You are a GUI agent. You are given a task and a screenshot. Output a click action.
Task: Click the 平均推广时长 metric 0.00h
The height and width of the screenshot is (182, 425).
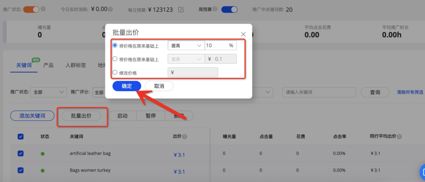(x=392, y=35)
